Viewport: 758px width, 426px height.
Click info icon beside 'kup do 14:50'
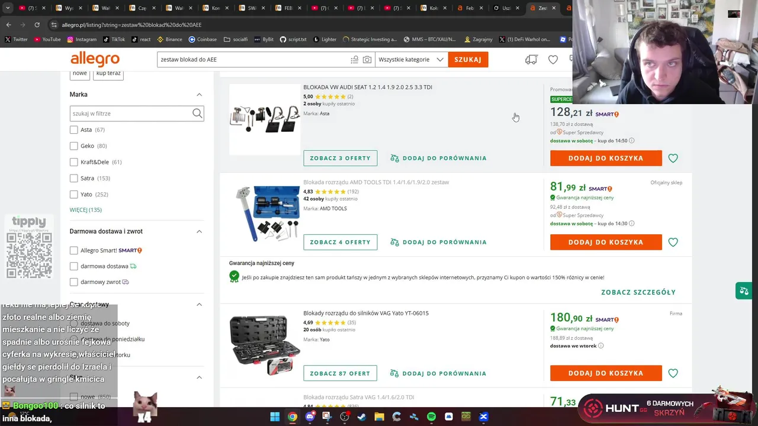click(x=631, y=141)
